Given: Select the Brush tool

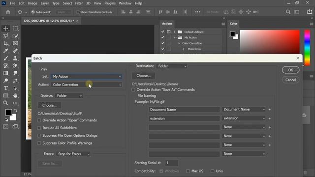Looking at the screenshot, I should tap(5, 58).
